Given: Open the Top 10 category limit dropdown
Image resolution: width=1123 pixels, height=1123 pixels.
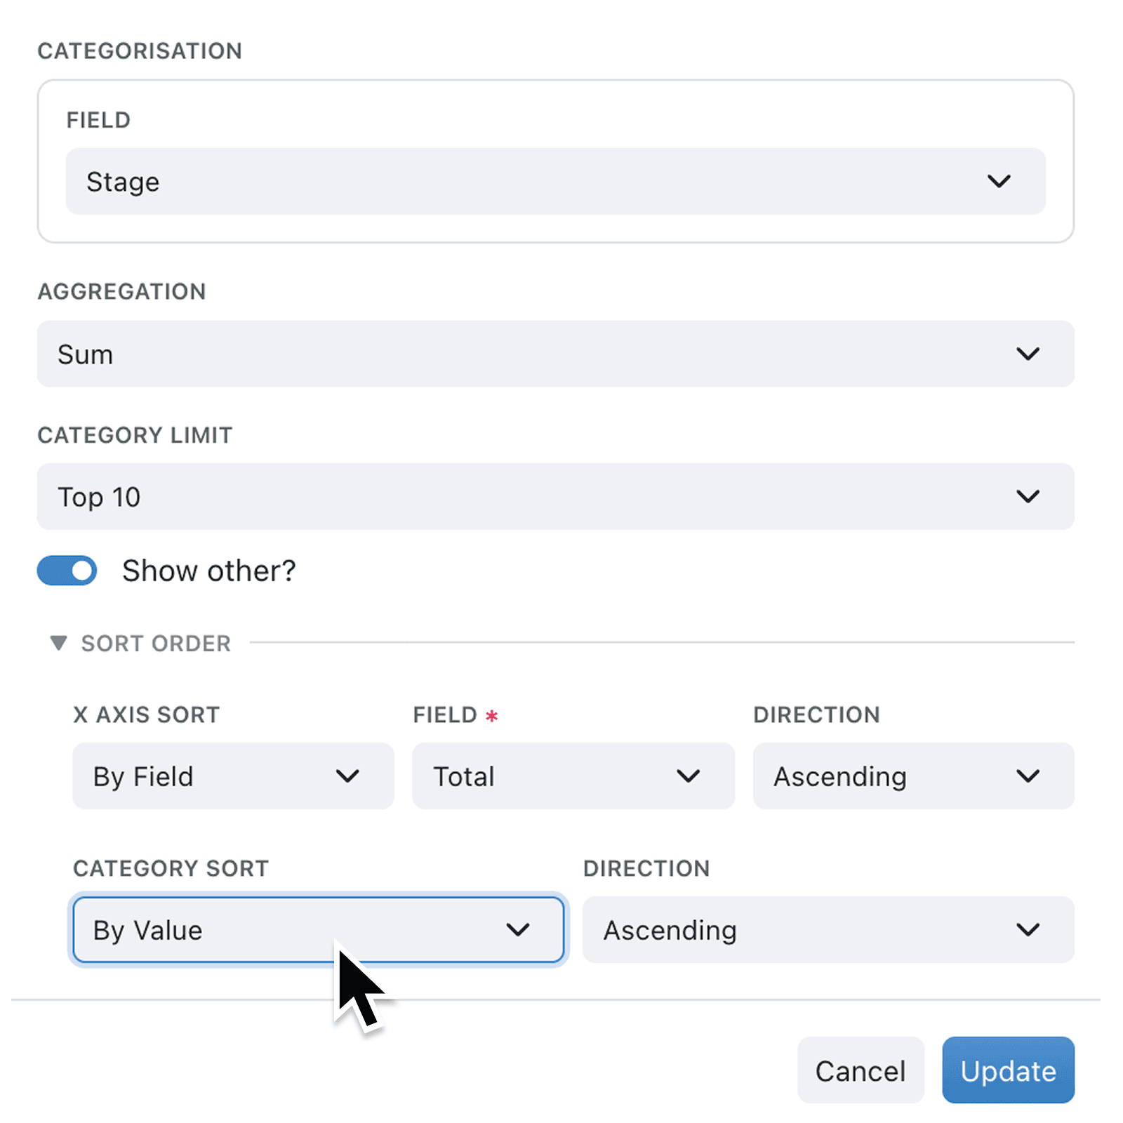Looking at the screenshot, I should [x=554, y=496].
